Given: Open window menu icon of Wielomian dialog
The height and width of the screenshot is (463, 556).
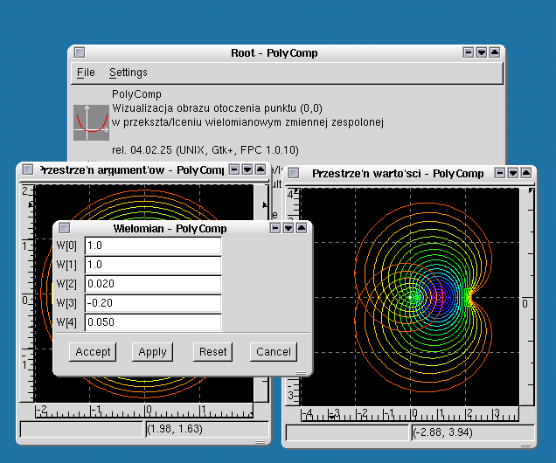Looking at the screenshot, I should coord(62,228).
